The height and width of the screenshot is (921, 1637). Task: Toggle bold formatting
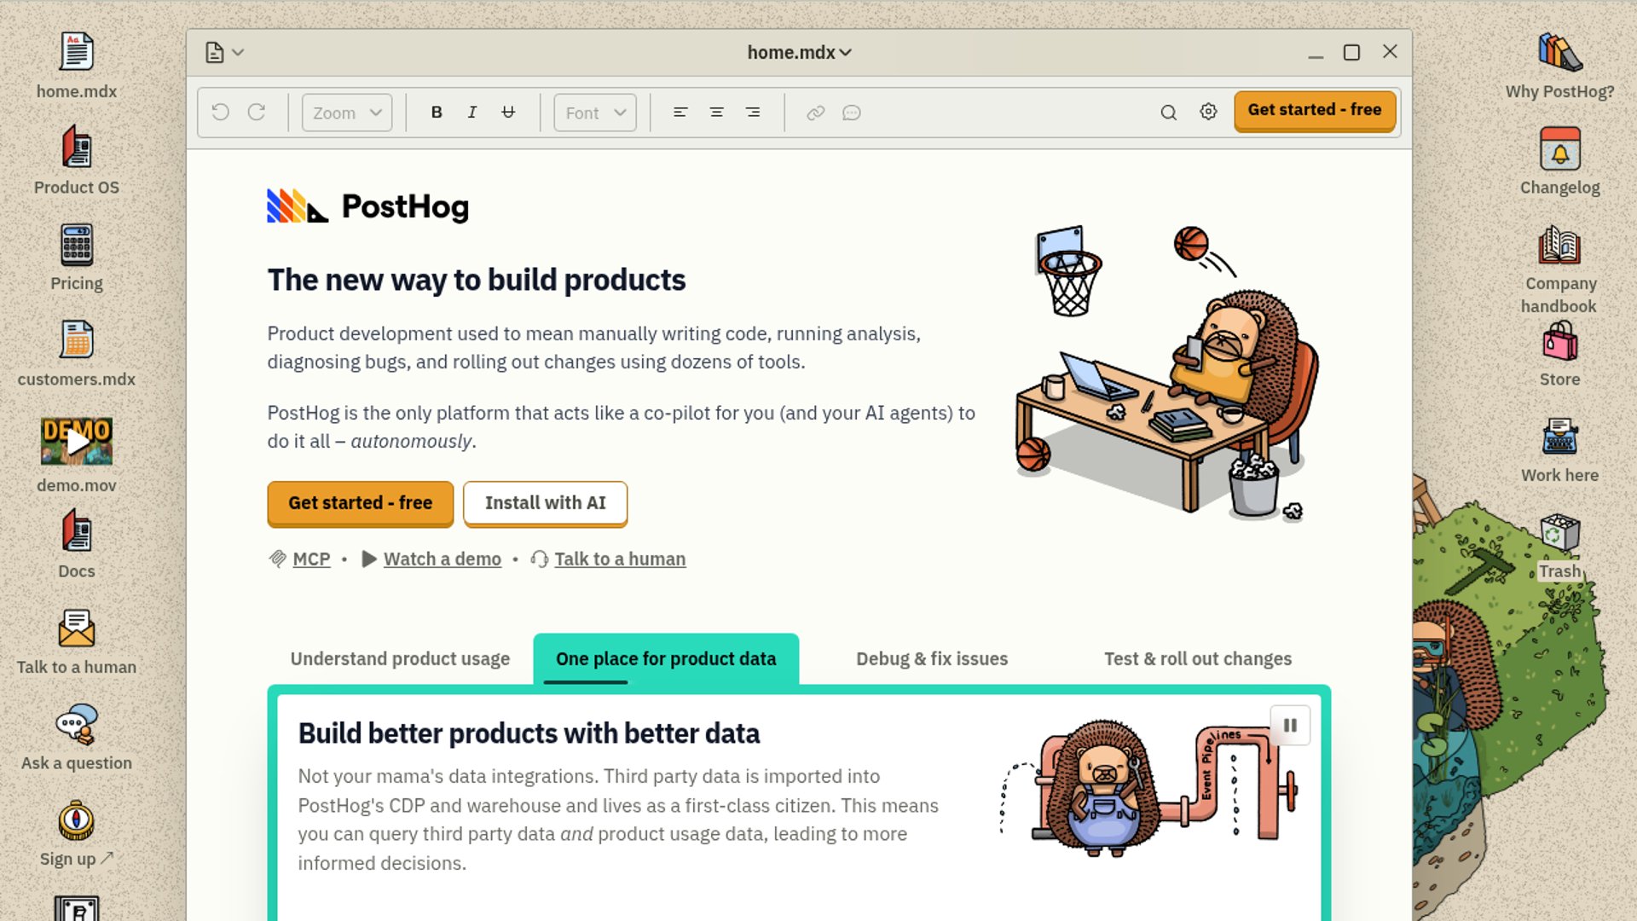pyautogui.click(x=437, y=113)
